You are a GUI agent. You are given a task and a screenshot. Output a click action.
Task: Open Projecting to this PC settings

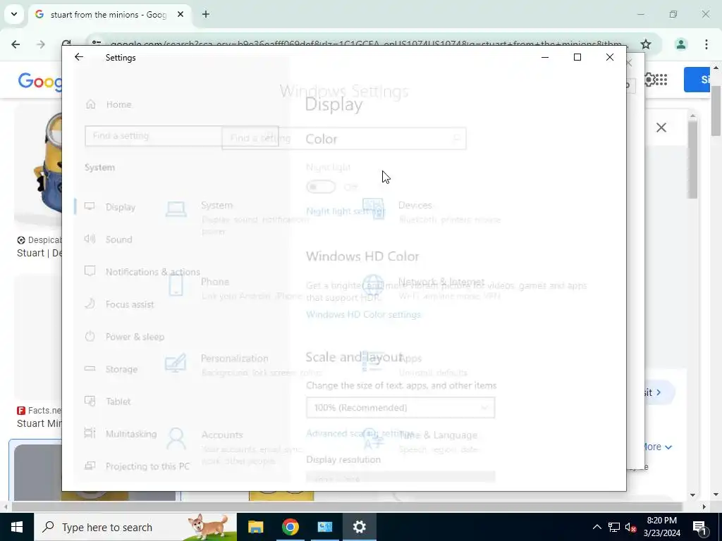(137, 466)
